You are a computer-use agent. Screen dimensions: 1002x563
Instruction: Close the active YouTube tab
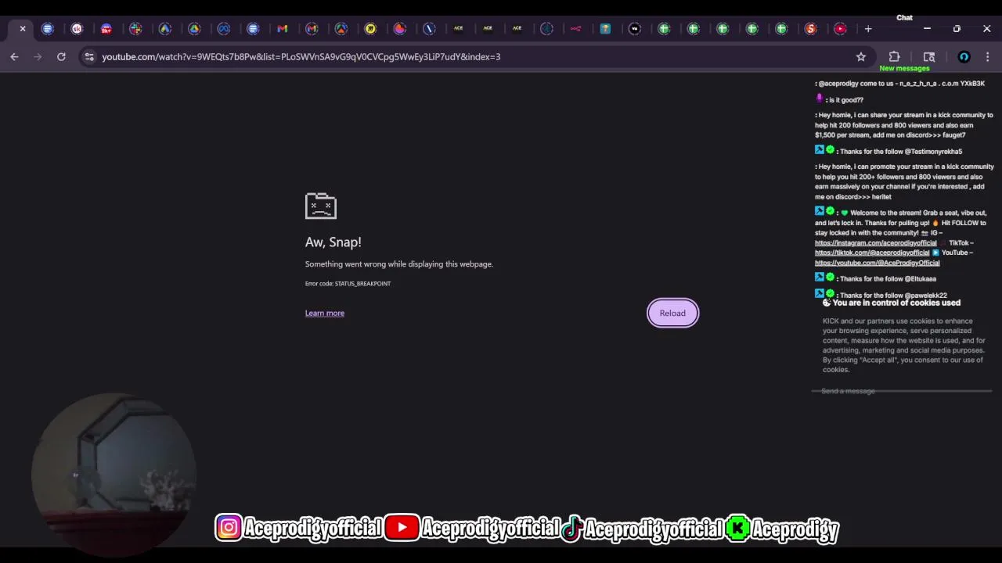click(23, 29)
